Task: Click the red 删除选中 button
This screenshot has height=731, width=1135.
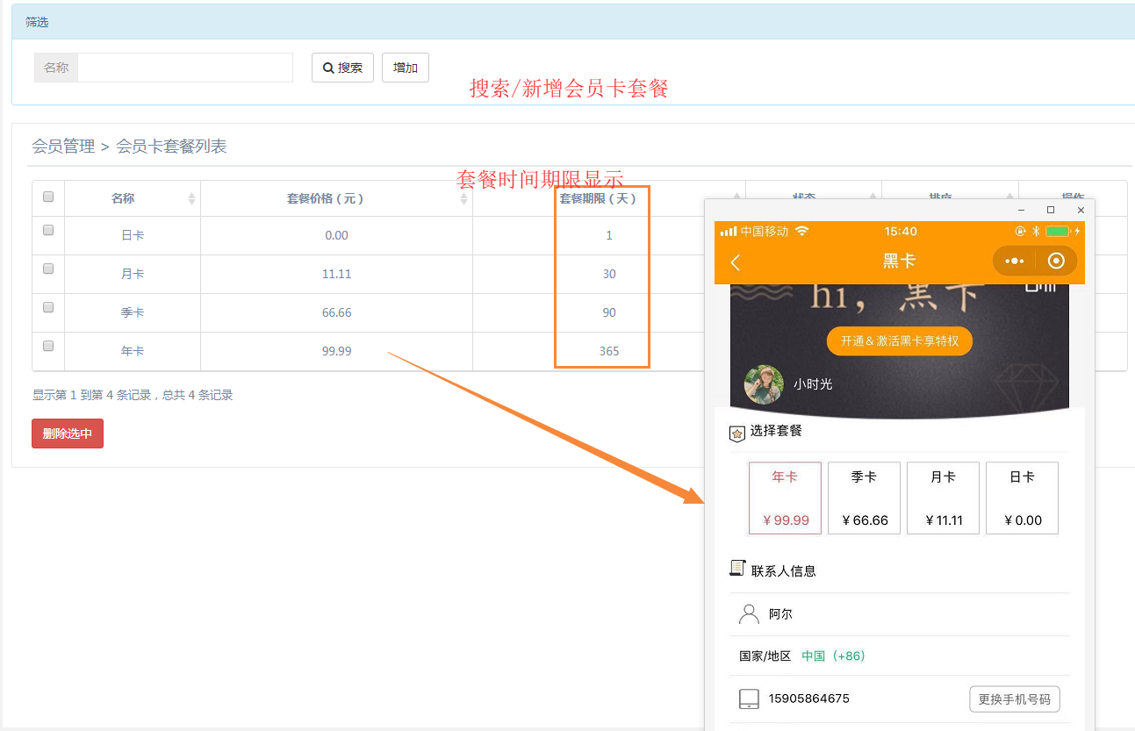Action: 68,434
